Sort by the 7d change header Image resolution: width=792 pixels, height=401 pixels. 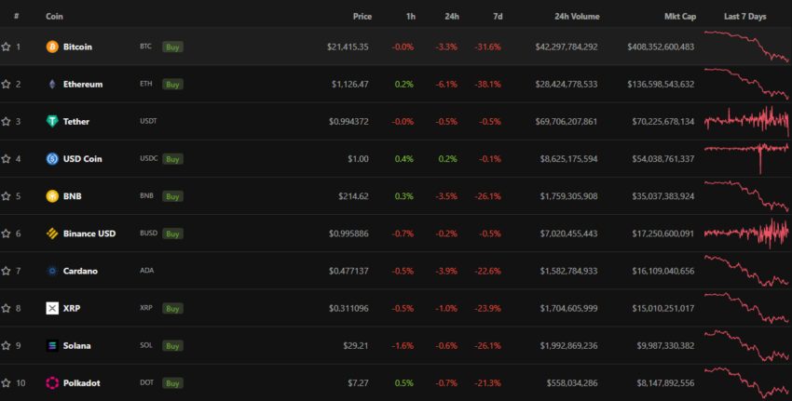pos(498,16)
